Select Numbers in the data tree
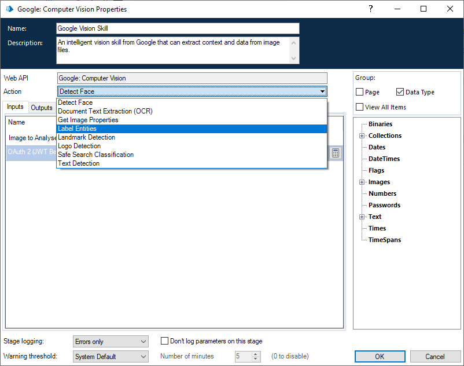464x366 pixels. 382,193
